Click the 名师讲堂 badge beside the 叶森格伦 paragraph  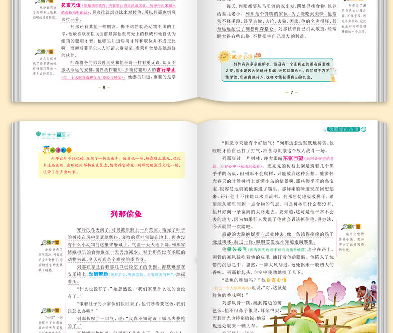tap(44, 52)
